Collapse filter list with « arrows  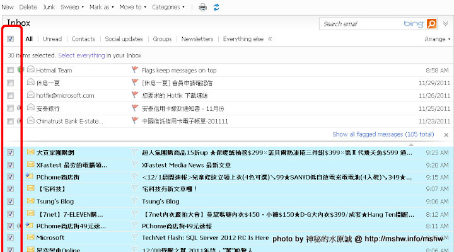click(x=270, y=39)
